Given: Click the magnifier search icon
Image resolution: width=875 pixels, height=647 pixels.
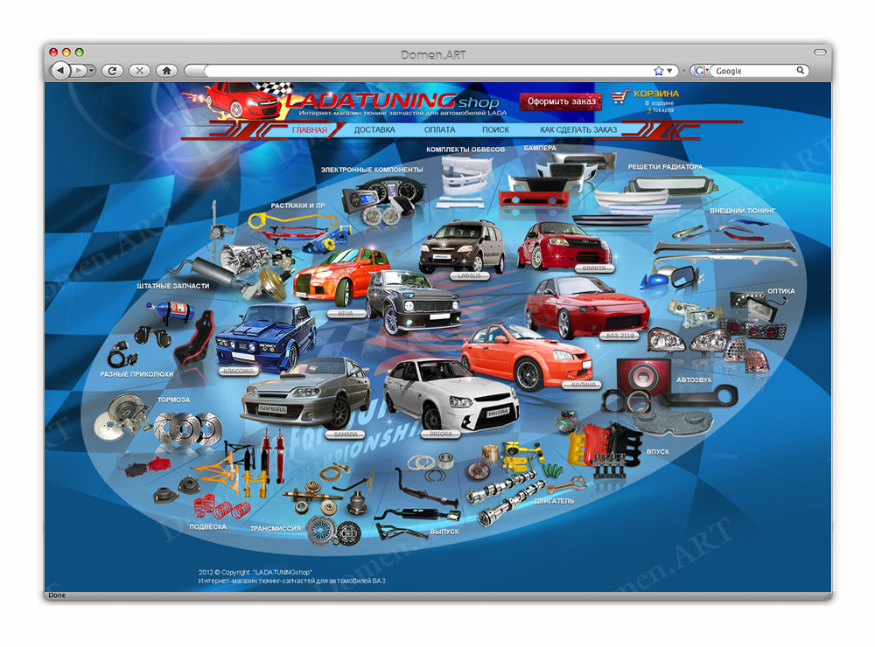Looking at the screenshot, I should click(x=801, y=70).
